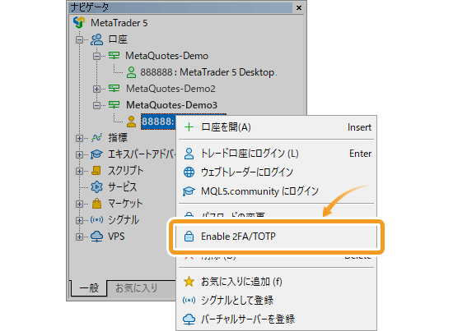Select the 口座 tree label
This screenshot has width=453, height=331.
pos(118,39)
